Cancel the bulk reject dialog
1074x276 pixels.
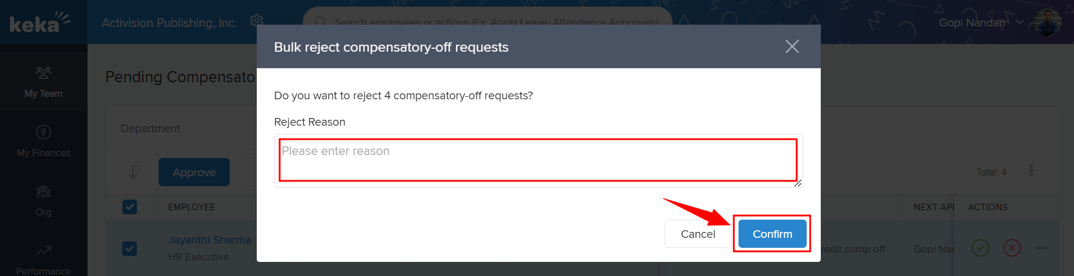coord(697,234)
